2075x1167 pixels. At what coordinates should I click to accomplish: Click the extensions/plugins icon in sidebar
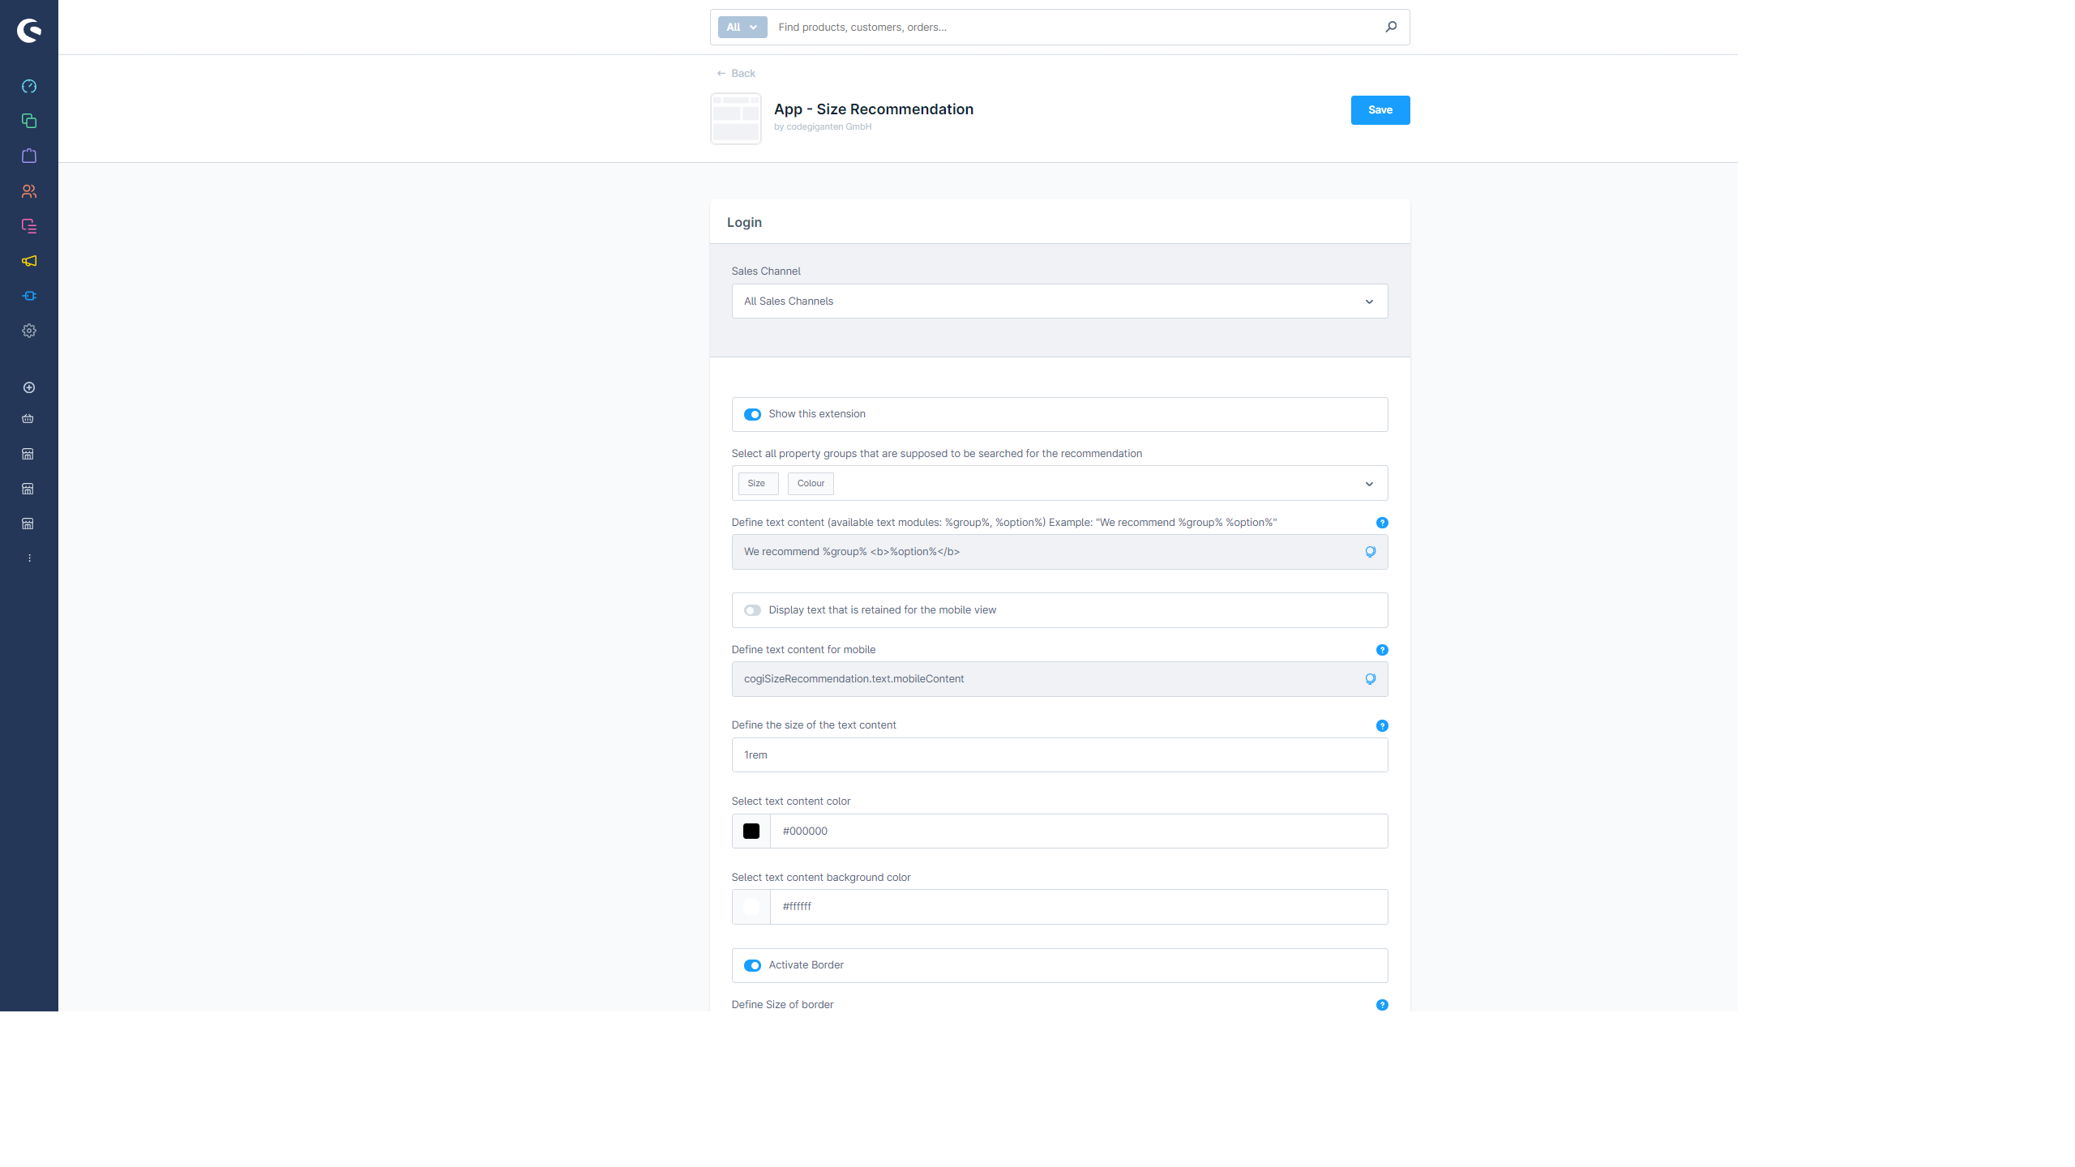[28, 295]
